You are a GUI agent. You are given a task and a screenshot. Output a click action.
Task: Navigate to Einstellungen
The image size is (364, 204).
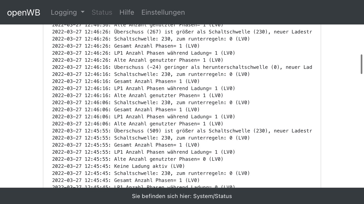[x=163, y=12]
